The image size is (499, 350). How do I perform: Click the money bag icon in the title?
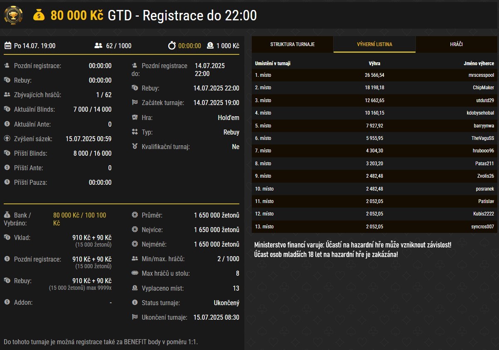(x=39, y=15)
